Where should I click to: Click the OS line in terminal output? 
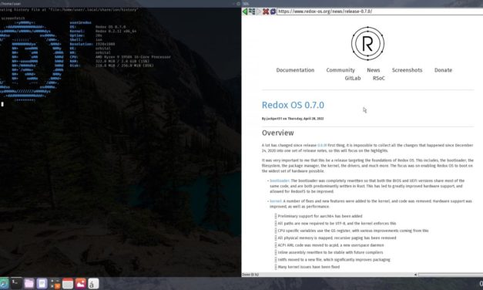(x=98, y=27)
